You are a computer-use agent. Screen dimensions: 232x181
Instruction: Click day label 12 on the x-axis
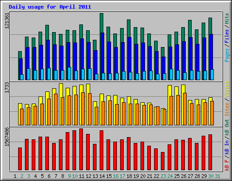tap(88, 176)
